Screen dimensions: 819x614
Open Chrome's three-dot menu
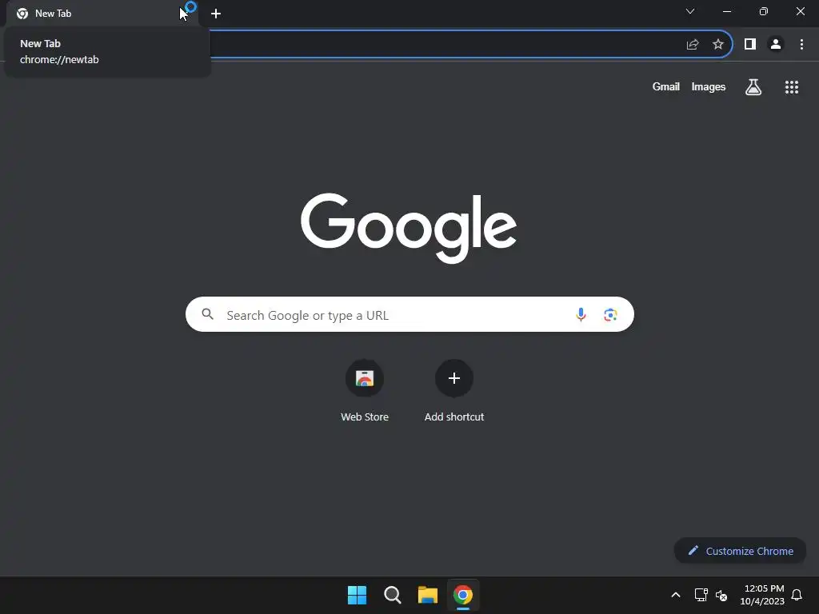pyautogui.click(x=801, y=45)
